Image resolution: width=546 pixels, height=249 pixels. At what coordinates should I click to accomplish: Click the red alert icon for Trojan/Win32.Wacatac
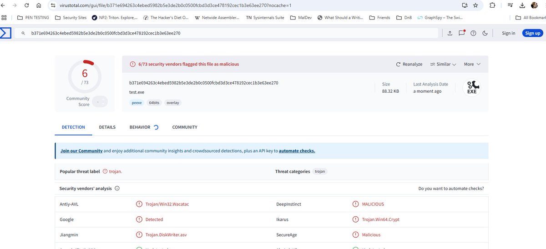(x=139, y=204)
